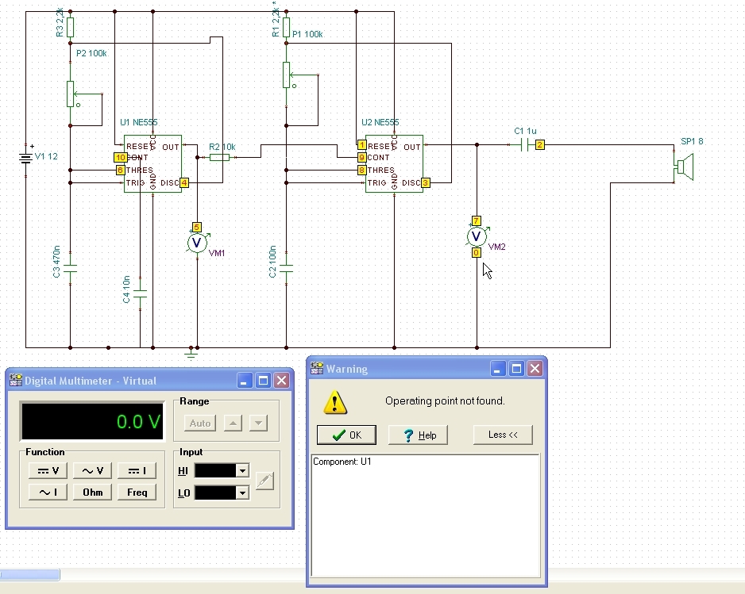Image resolution: width=745 pixels, height=594 pixels.
Task: Select the U1 NE555 timer chip
Action: point(153,163)
